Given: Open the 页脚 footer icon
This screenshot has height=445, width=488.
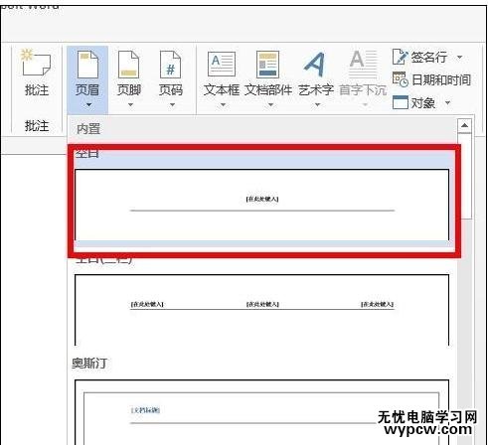Looking at the screenshot, I should pyautogui.click(x=129, y=64).
